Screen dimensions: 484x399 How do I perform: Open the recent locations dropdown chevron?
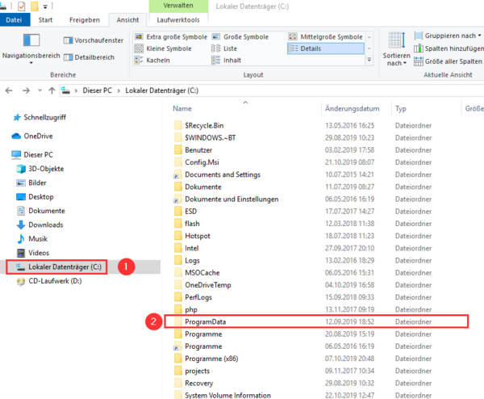40,90
